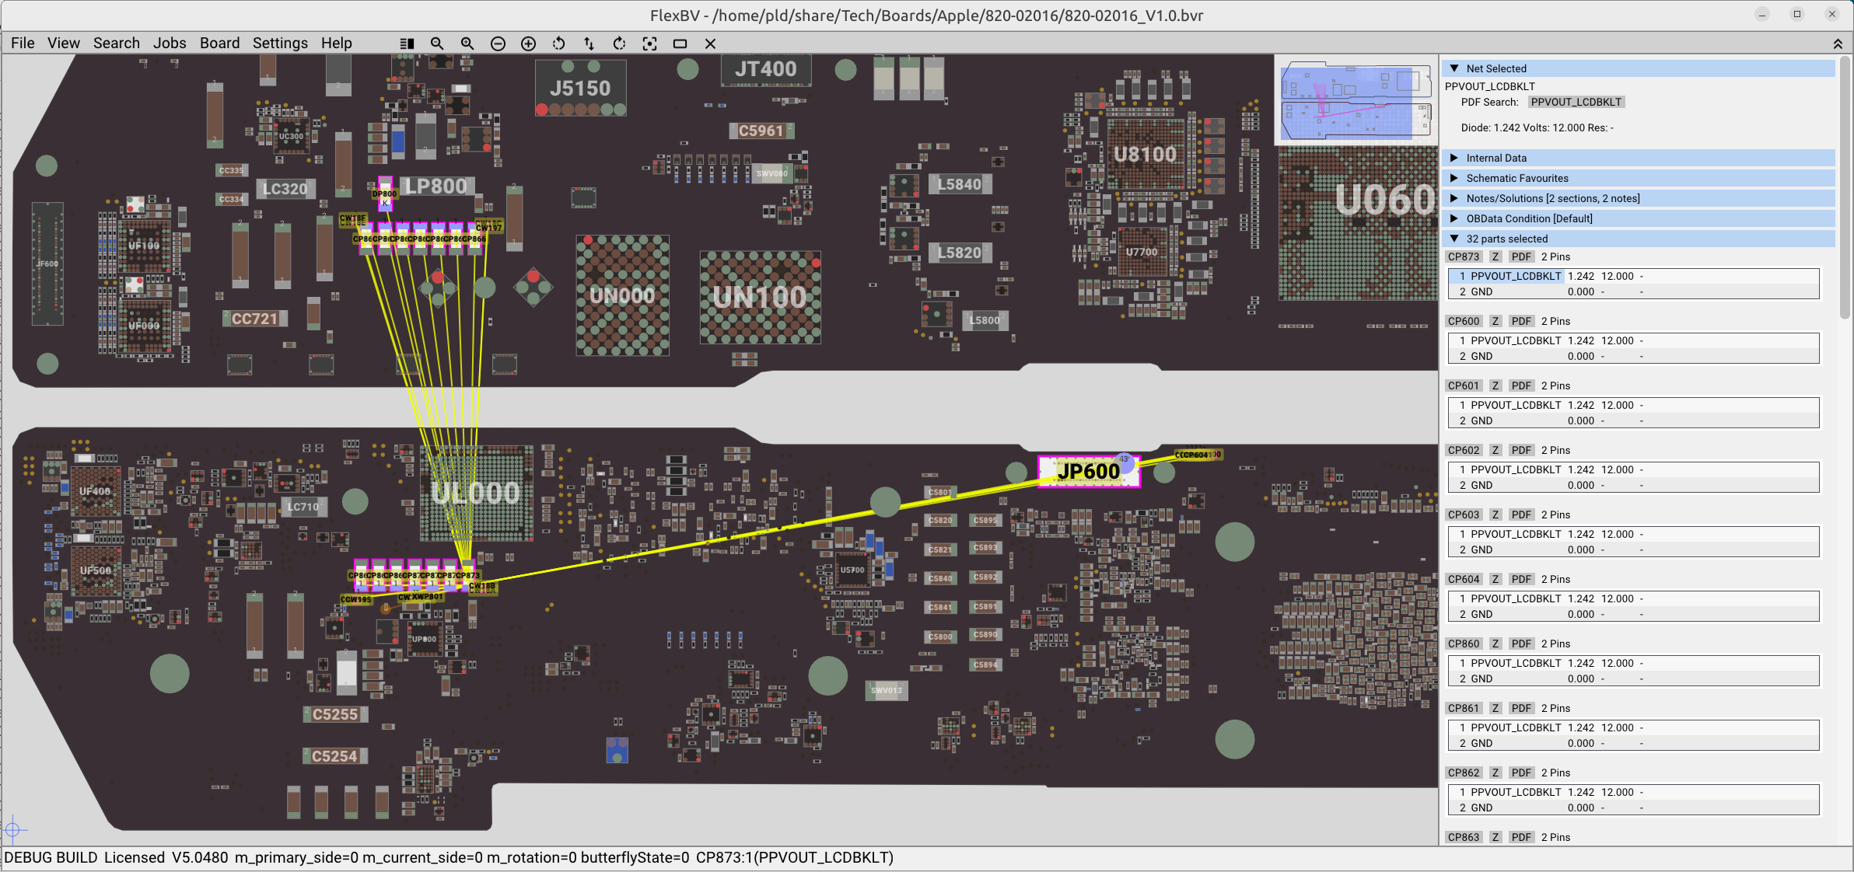The image size is (1854, 872).
Task: Click the Z button next to CP600
Action: (x=1495, y=321)
